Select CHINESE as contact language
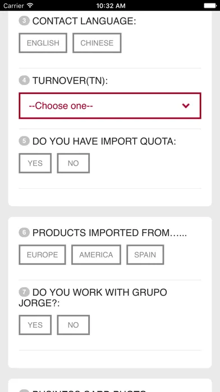This screenshot has height=392, width=220. tap(97, 43)
